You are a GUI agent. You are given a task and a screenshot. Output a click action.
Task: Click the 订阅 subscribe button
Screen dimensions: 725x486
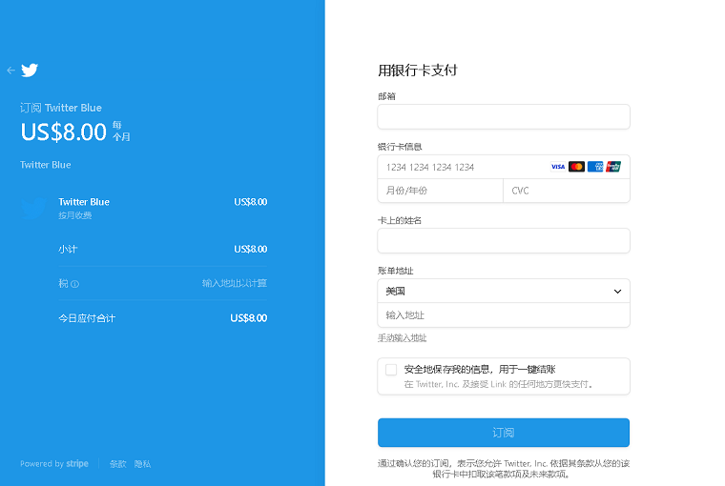(x=504, y=433)
